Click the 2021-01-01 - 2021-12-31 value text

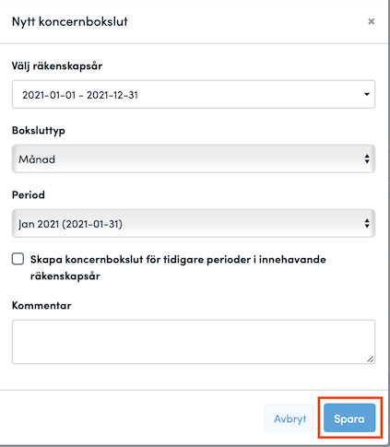(x=80, y=95)
